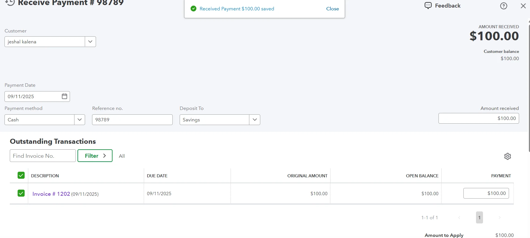The height and width of the screenshot is (238, 530).
Task: Toggle the select-all transactions checkbox
Action: [x=21, y=175]
